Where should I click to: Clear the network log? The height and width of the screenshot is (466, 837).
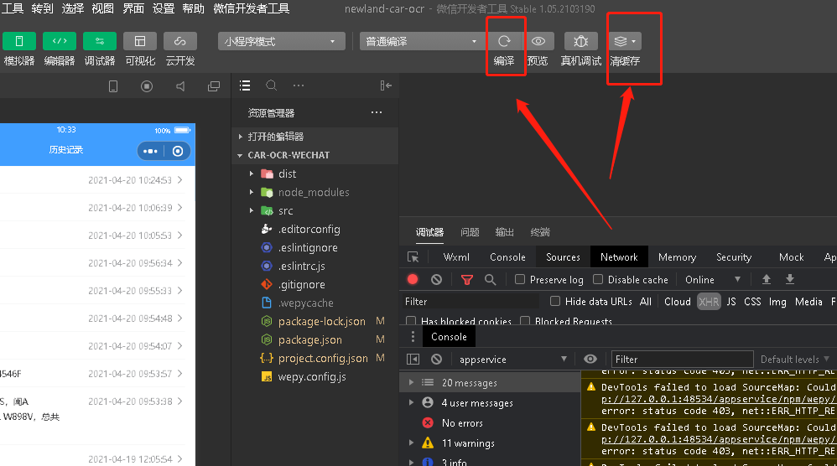[437, 279]
